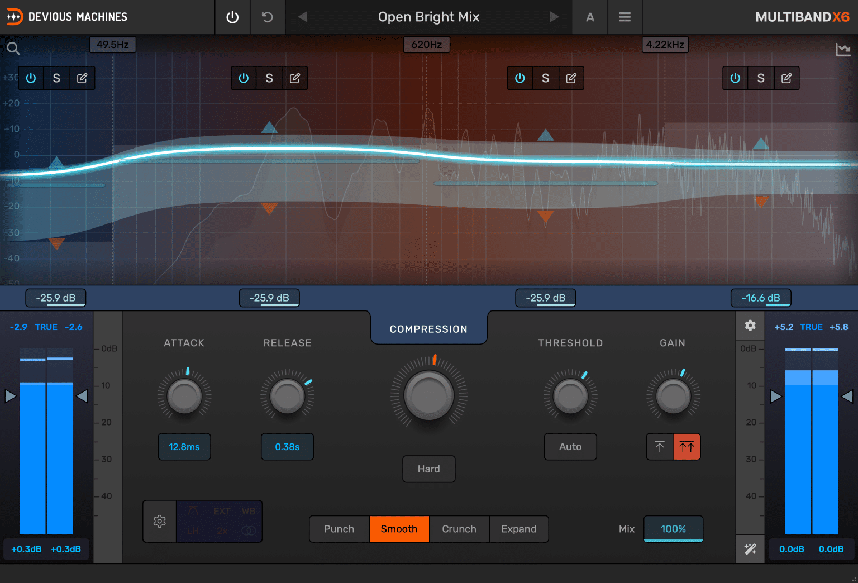Set threshold to Auto
Image resolution: width=858 pixels, height=583 pixels.
click(x=570, y=447)
